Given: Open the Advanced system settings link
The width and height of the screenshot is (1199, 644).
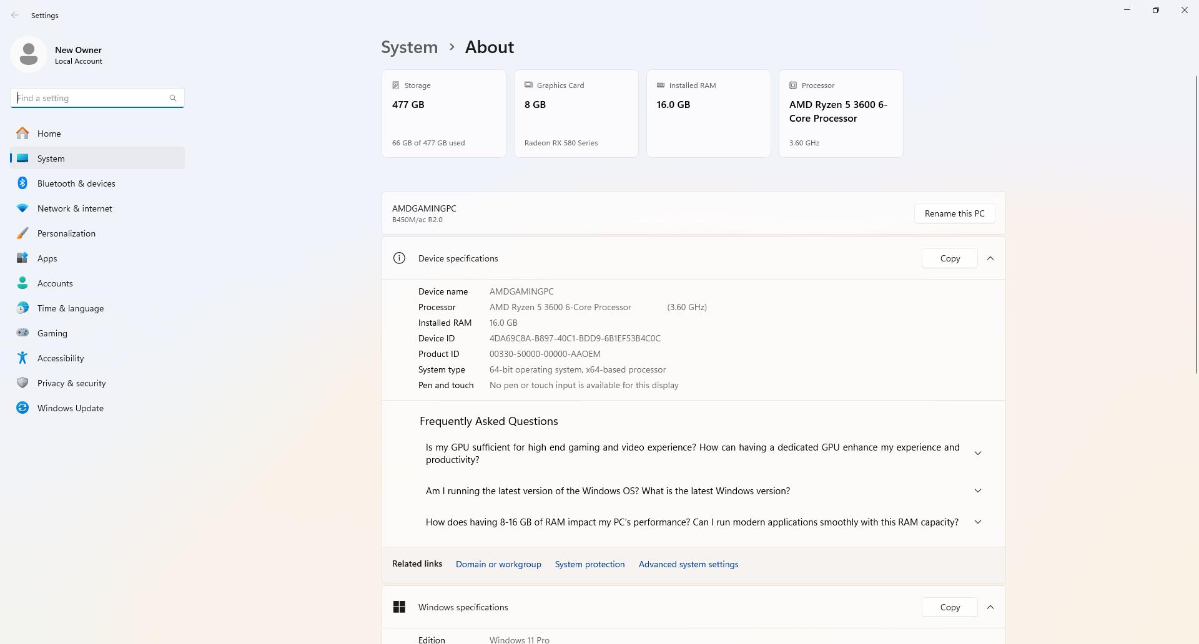Looking at the screenshot, I should [x=688, y=564].
